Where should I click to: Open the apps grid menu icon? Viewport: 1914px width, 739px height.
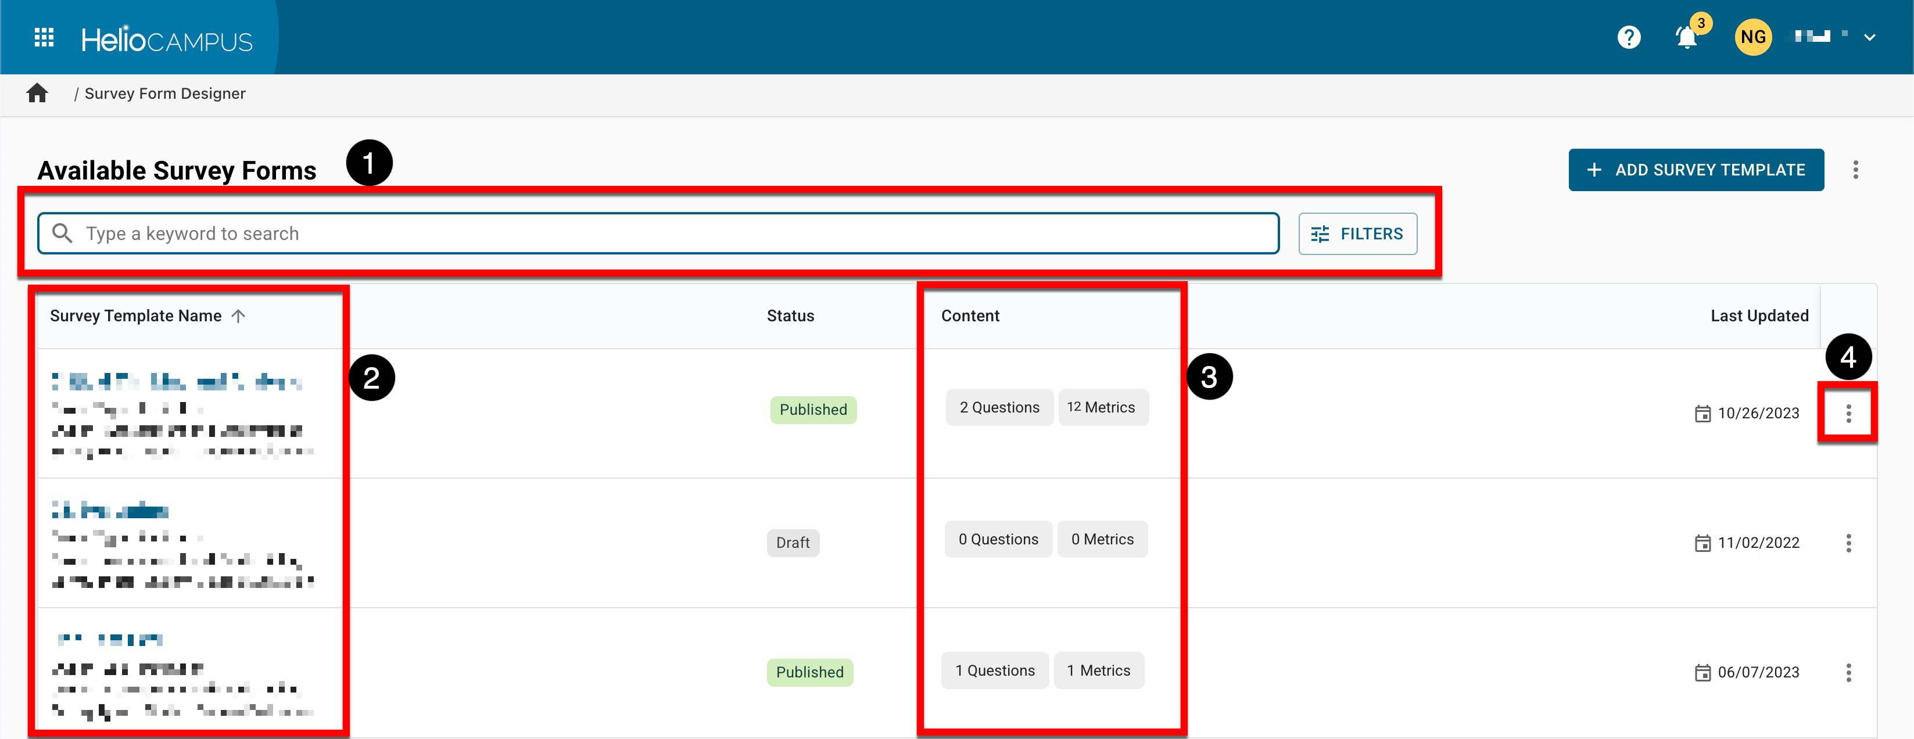[44, 37]
